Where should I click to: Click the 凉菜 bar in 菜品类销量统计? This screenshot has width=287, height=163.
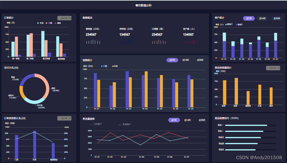pos(225,92)
